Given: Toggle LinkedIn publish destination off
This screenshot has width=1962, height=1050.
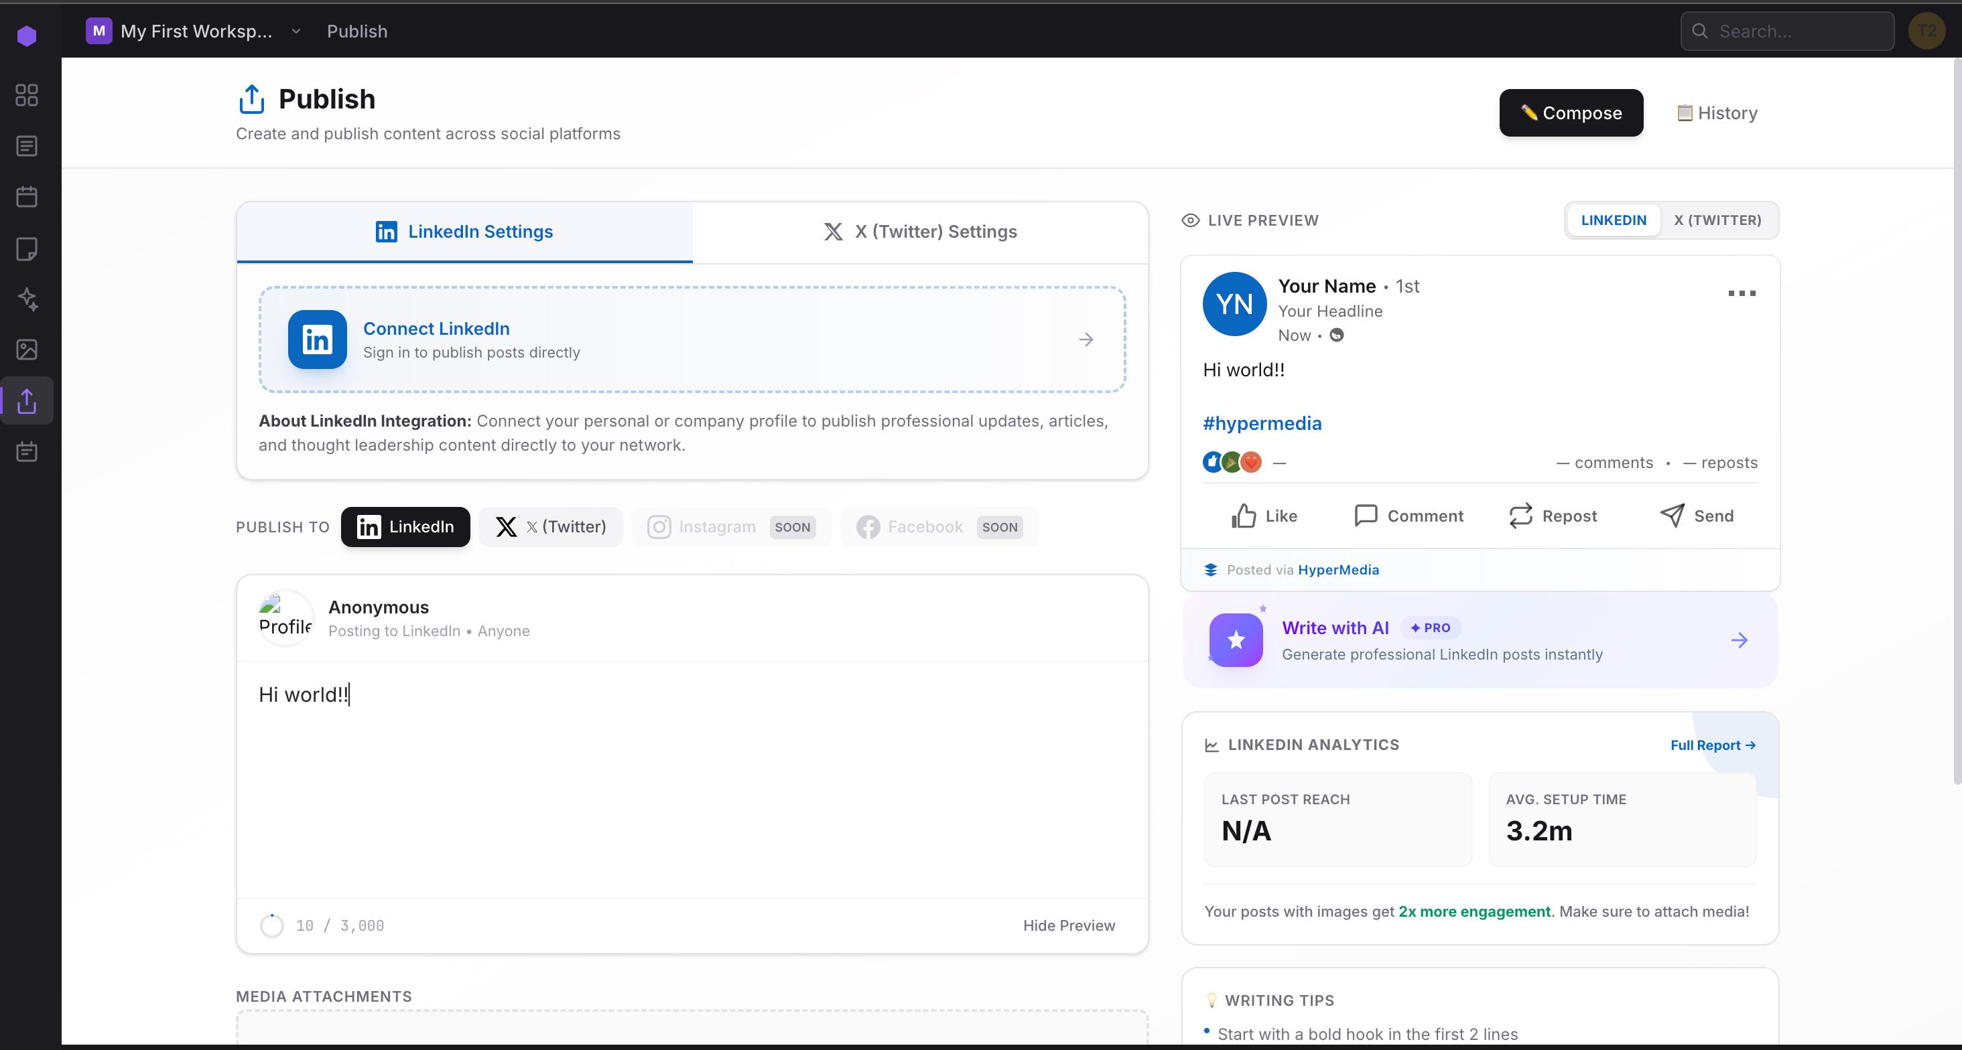Looking at the screenshot, I should (405, 526).
